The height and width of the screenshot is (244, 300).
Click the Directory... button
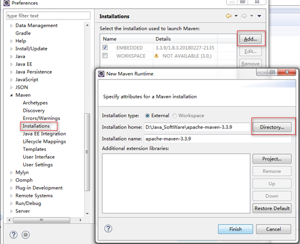pyautogui.click(x=272, y=127)
